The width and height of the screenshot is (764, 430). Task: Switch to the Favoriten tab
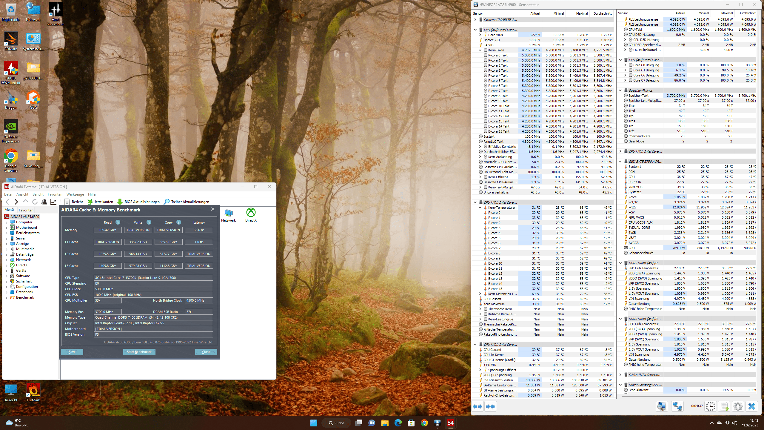(x=26, y=210)
